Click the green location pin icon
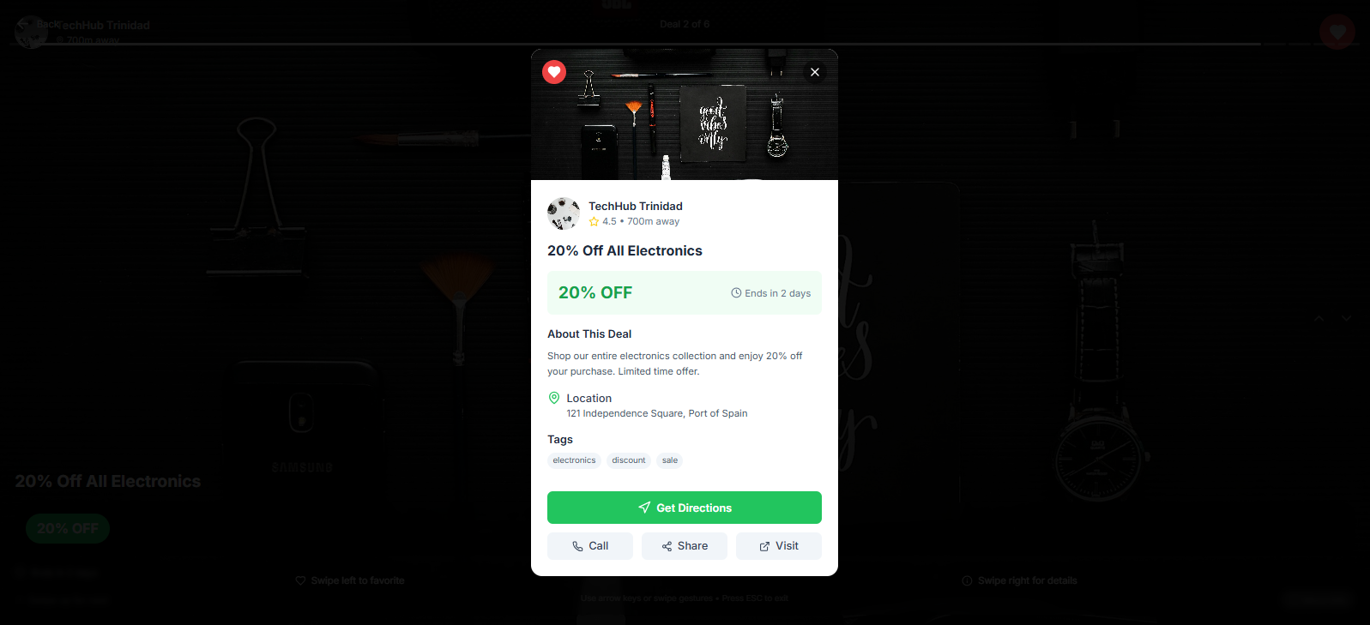 (x=554, y=398)
